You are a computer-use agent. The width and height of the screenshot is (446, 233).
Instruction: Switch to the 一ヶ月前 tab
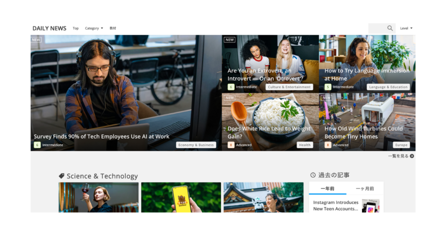[365, 189]
